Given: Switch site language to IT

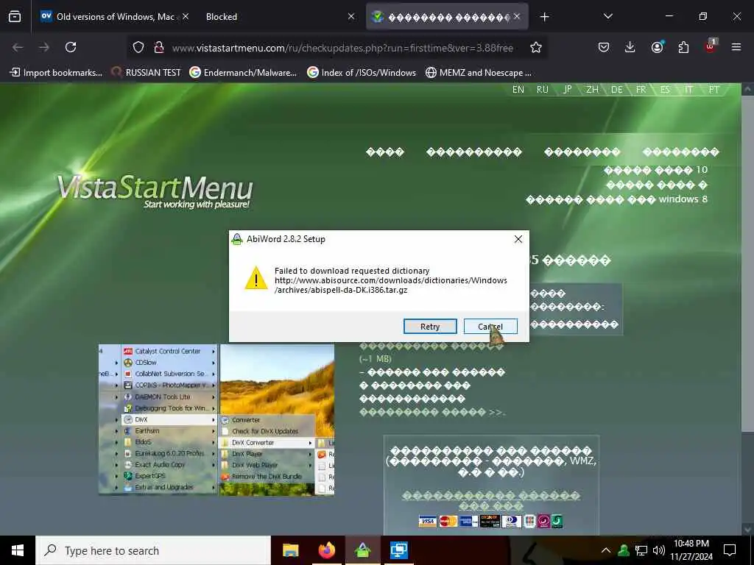Looking at the screenshot, I should pos(688,89).
